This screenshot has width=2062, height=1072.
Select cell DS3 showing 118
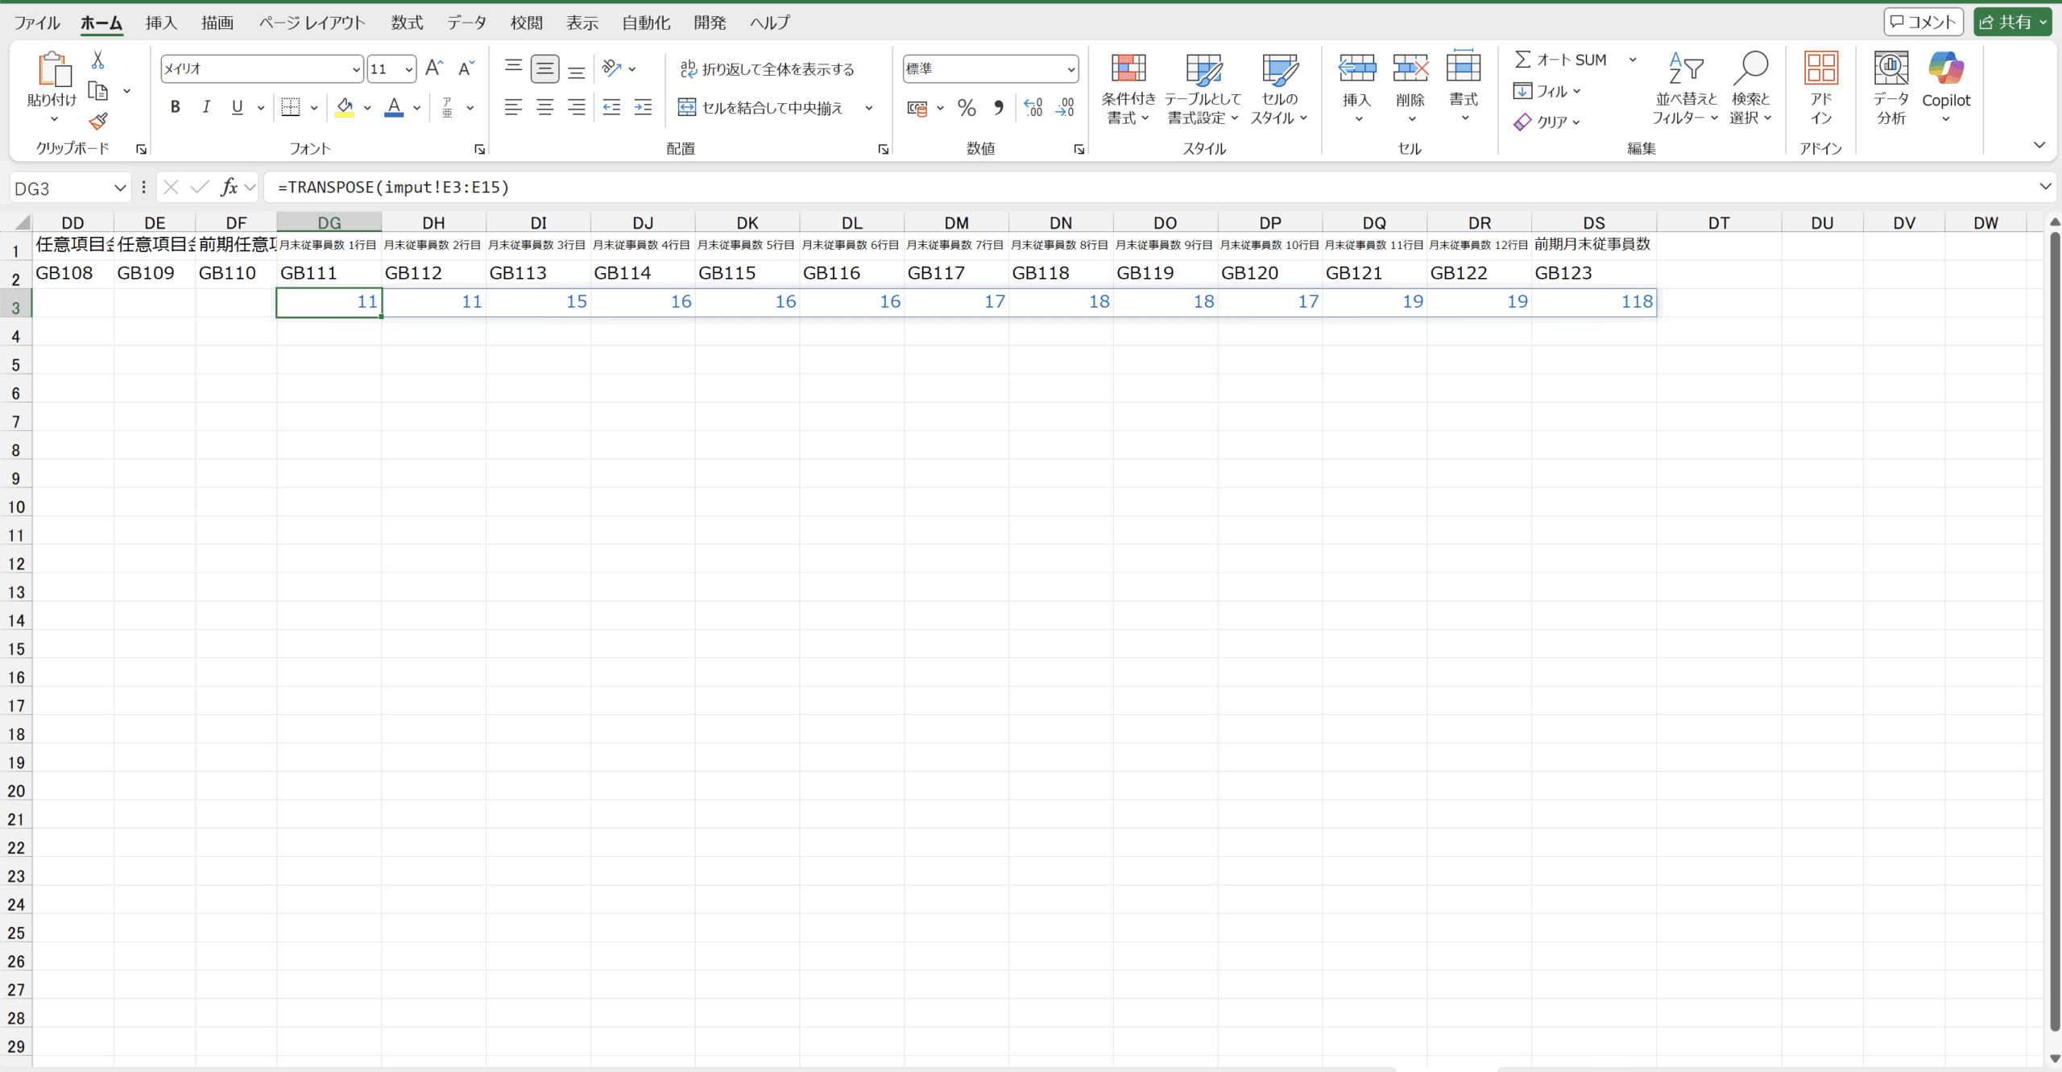pos(1593,302)
